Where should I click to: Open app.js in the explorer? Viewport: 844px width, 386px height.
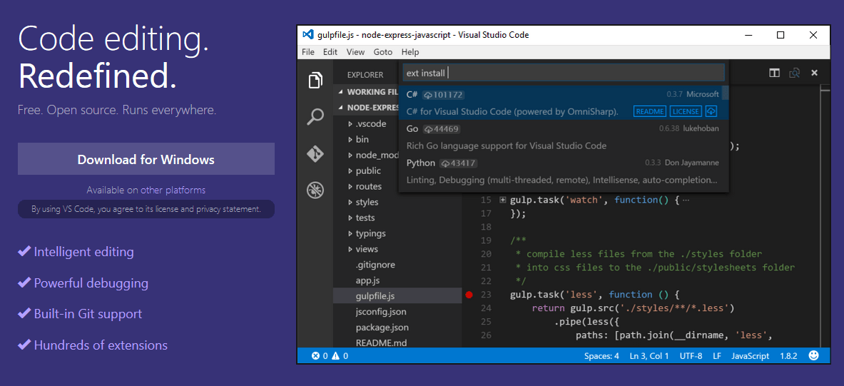pos(367,280)
